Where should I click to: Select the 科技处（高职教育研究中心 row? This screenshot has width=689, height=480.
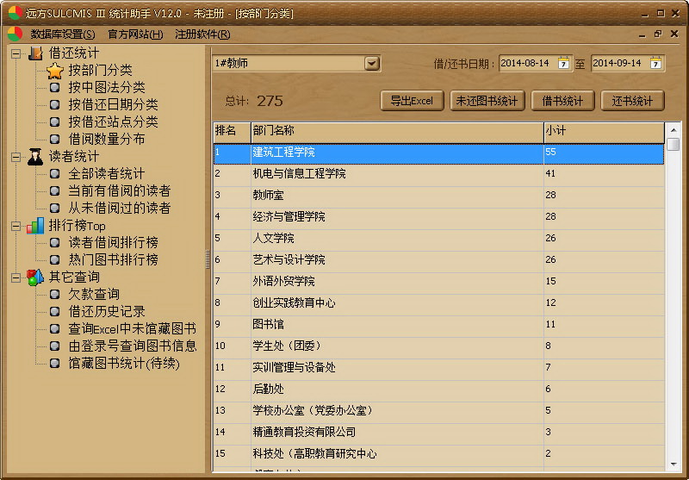pos(438,455)
